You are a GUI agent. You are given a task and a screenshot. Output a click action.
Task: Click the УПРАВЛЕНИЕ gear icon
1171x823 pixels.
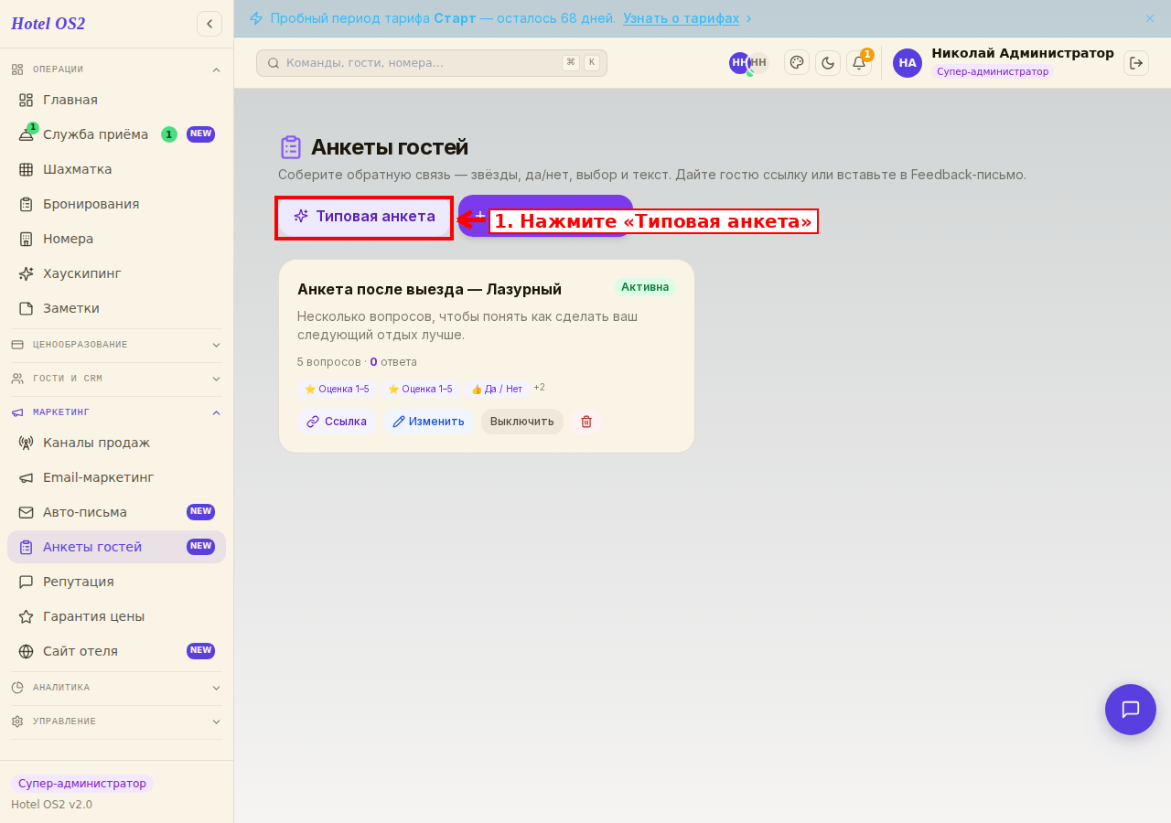click(x=17, y=721)
